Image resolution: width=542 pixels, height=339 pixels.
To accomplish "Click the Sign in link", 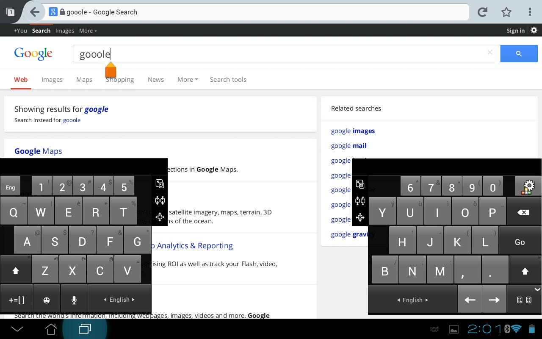I will click(515, 31).
